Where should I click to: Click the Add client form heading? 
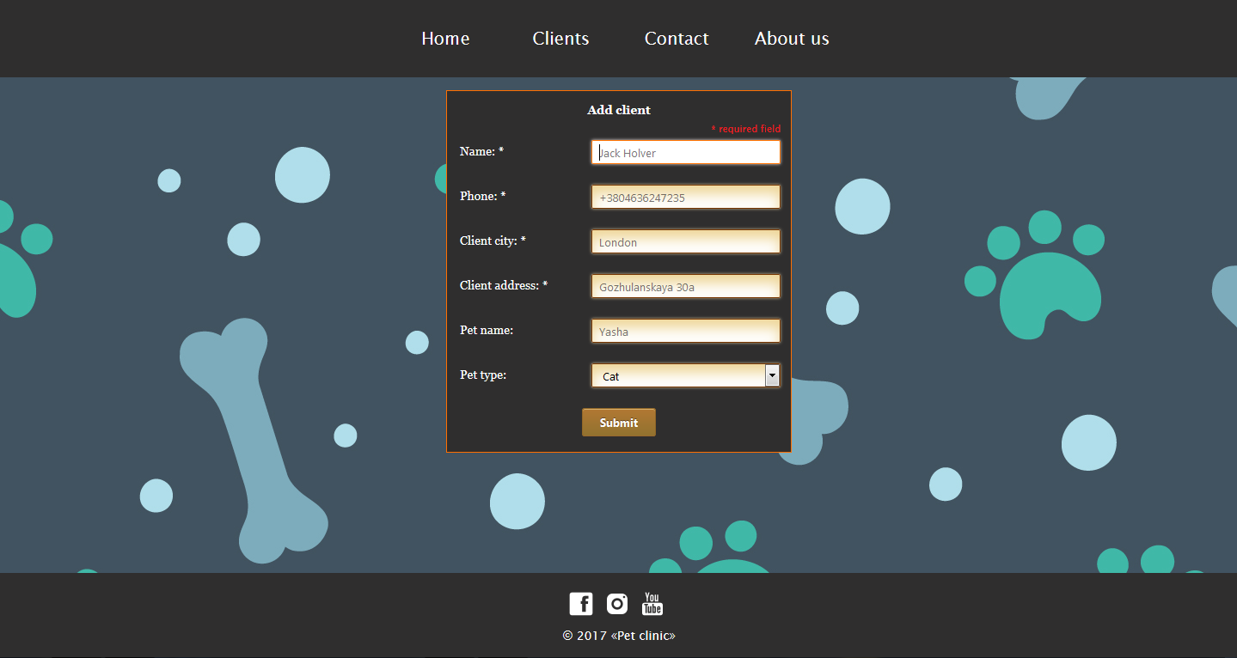click(x=618, y=110)
